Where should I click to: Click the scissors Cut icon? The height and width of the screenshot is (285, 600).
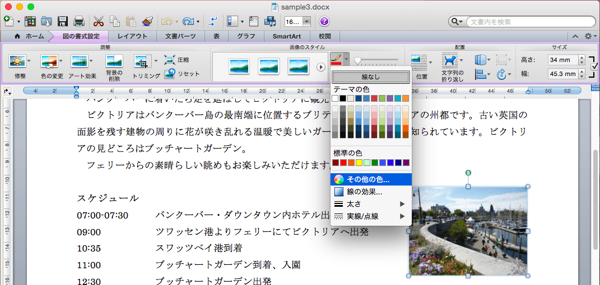(x=99, y=22)
